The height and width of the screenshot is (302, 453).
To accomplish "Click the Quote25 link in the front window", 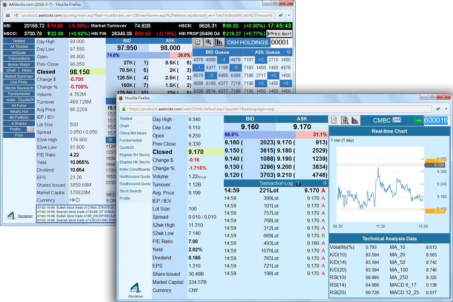I will 127,148.
